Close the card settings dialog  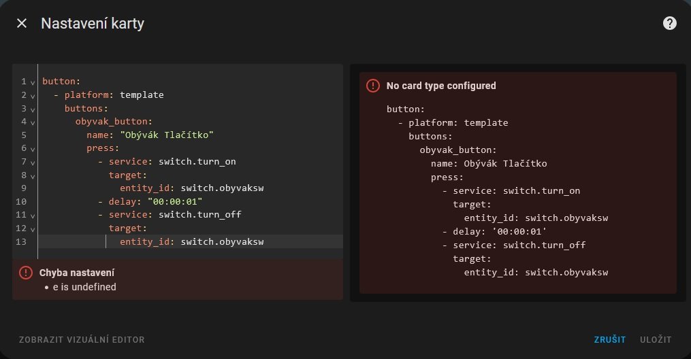[22, 23]
